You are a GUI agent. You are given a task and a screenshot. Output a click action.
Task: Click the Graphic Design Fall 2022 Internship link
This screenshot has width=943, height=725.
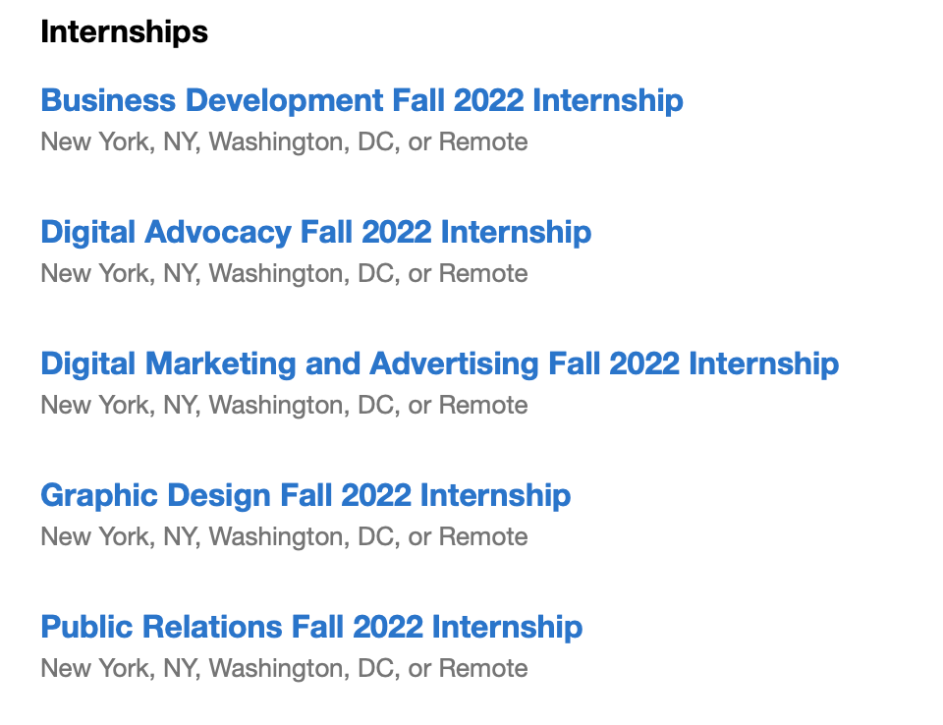(x=305, y=495)
